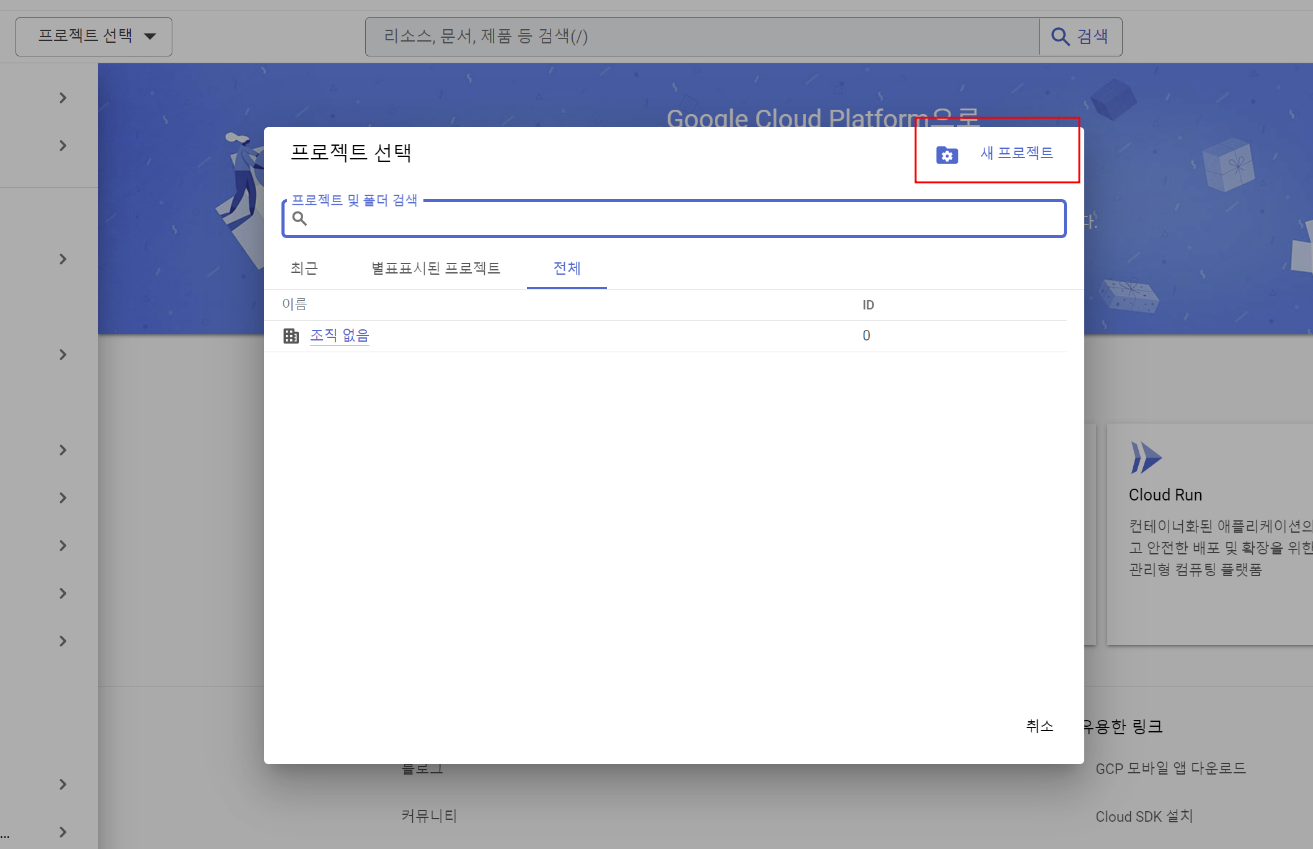Open the 프로젝트 선택 dropdown in header
Viewport: 1313px width, 849px height.
pyautogui.click(x=94, y=37)
